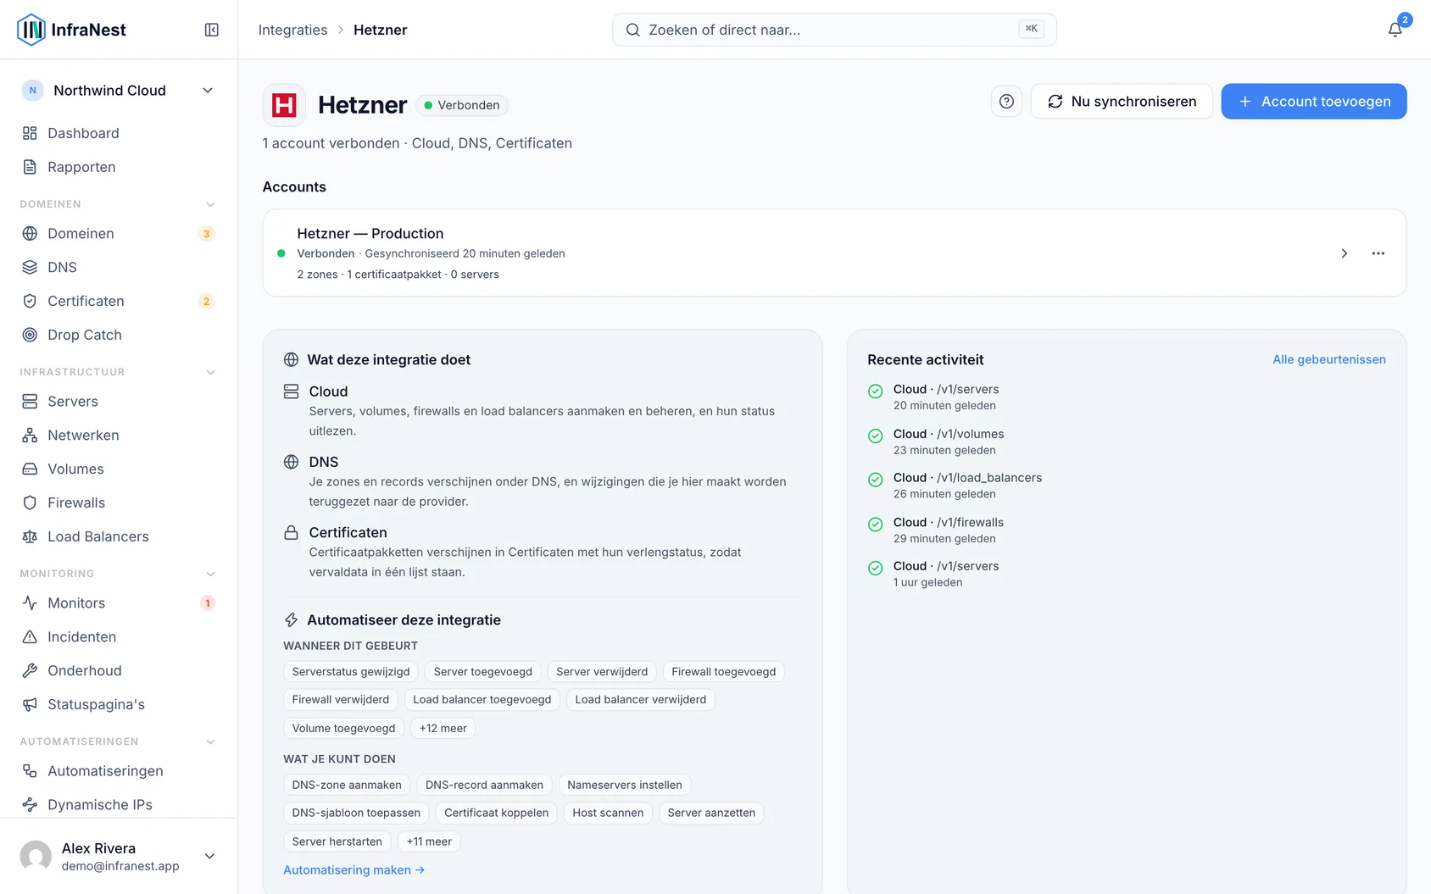Choose the Firewall toegevoegd trigger chip
Viewport: 1431px width, 894px height.
724,672
